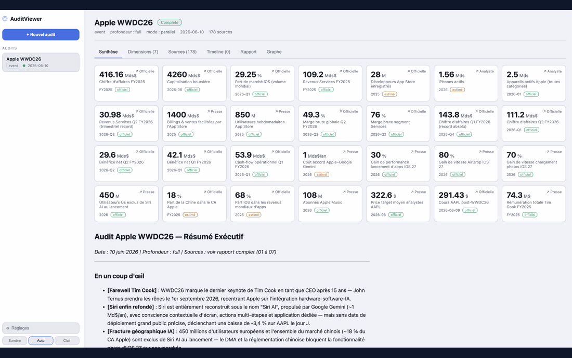Viewport: 572px width, 358px height.
Task: Click Presse arrow icon on Utilisateurs UE exclus de Siri card
Action: point(141,191)
